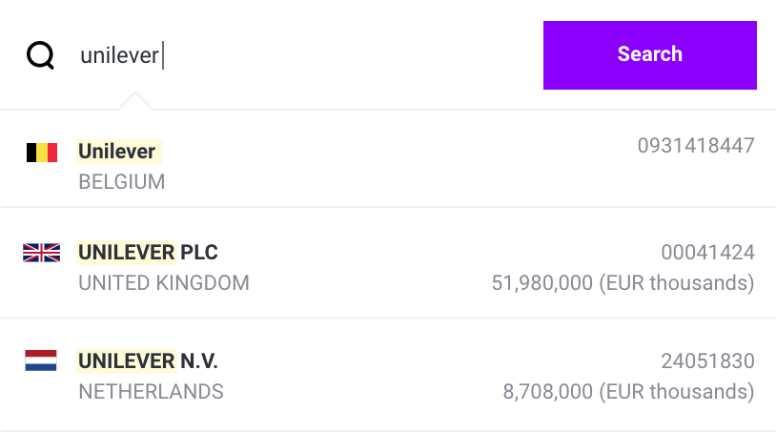The height and width of the screenshot is (432, 776).
Task: Select the UNILEVER N.V. suggestion
Action: coord(388,375)
